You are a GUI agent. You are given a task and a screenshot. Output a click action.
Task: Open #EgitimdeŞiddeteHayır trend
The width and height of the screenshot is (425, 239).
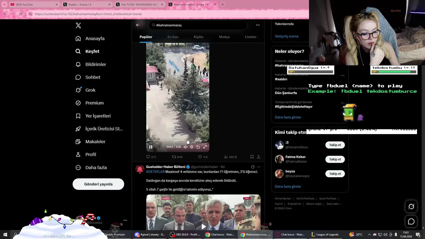(294, 107)
